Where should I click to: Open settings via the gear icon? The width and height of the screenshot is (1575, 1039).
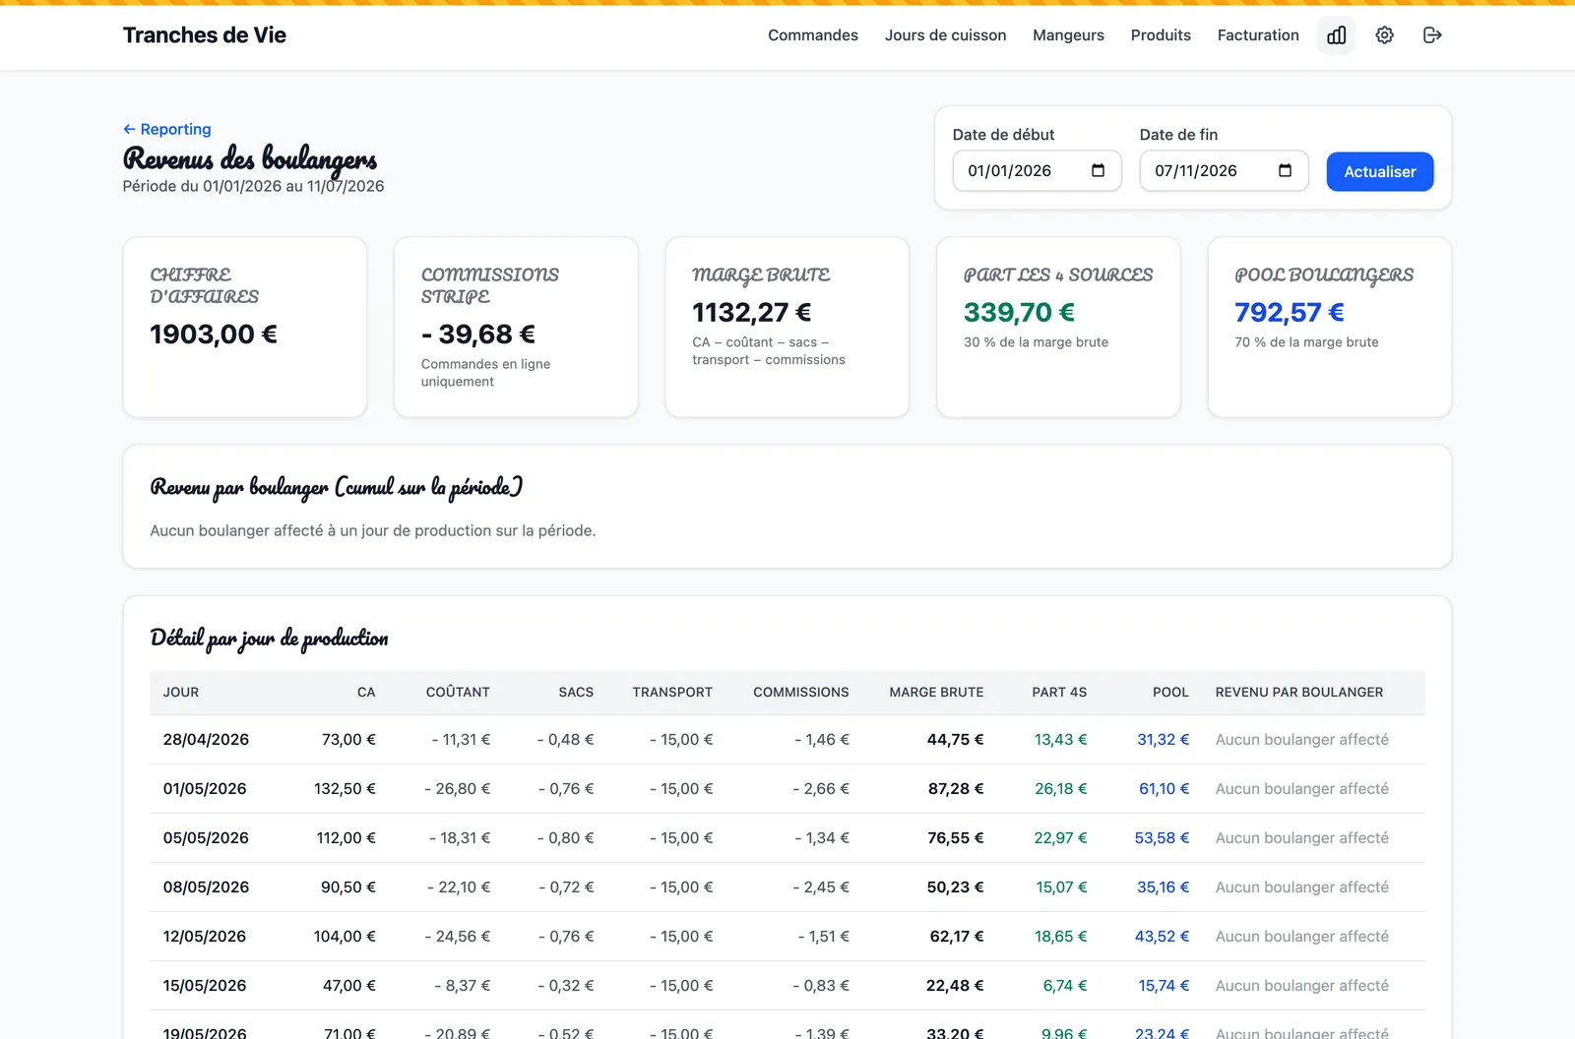coord(1384,35)
